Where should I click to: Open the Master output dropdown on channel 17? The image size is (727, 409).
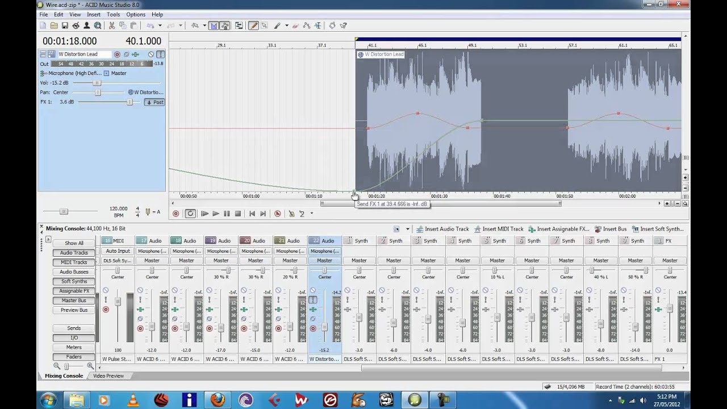click(x=152, y=261)
